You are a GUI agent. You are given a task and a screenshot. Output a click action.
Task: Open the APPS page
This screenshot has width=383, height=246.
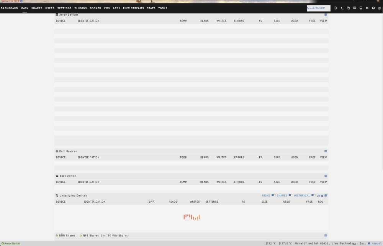pyautogui.click(x=116, y=8)
